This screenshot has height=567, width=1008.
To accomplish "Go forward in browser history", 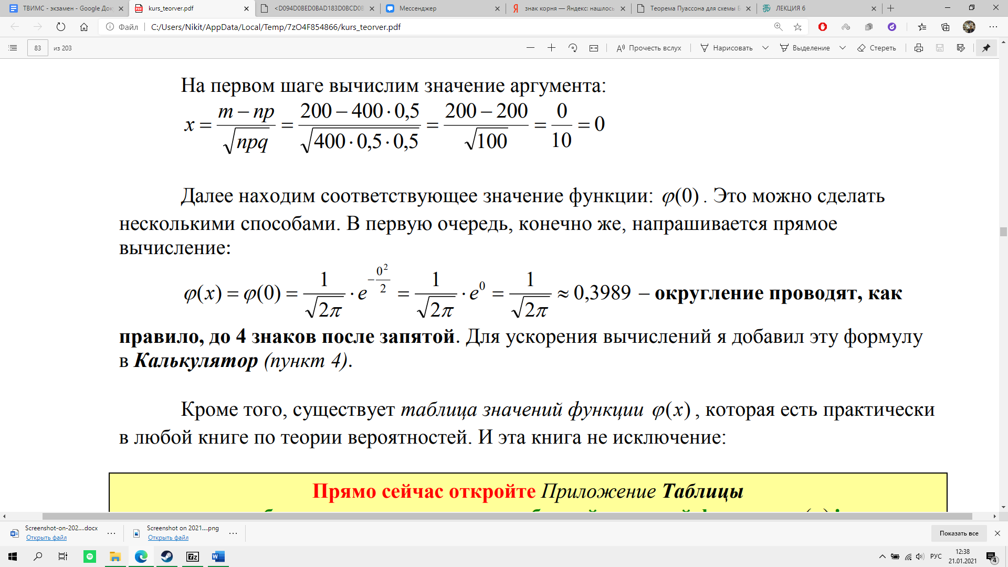I will pos(38,27).
